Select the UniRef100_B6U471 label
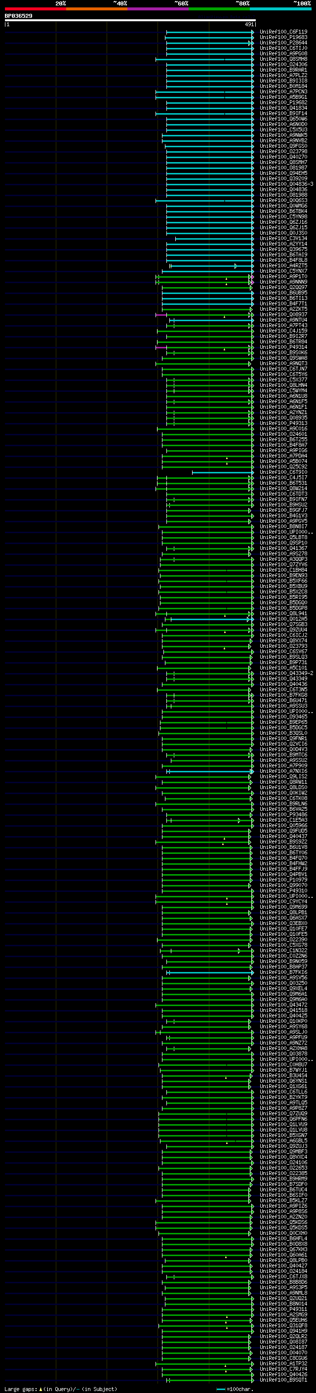This screenshot has width=316, height=1393. [x=283, y=701]
